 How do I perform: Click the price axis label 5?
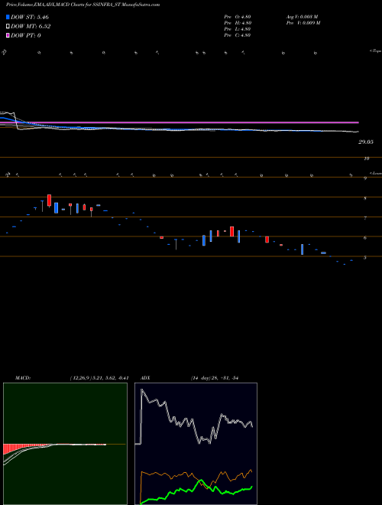(365, 258)
